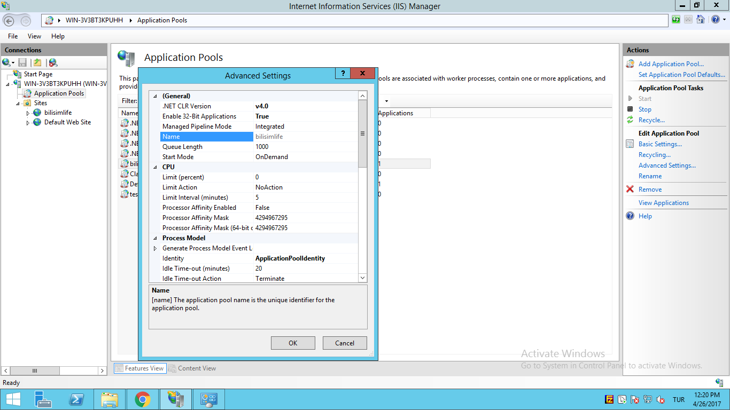This screenshot has width=730, height=410.
Task: Click the muted speaker tray icon
Action: 661,399
